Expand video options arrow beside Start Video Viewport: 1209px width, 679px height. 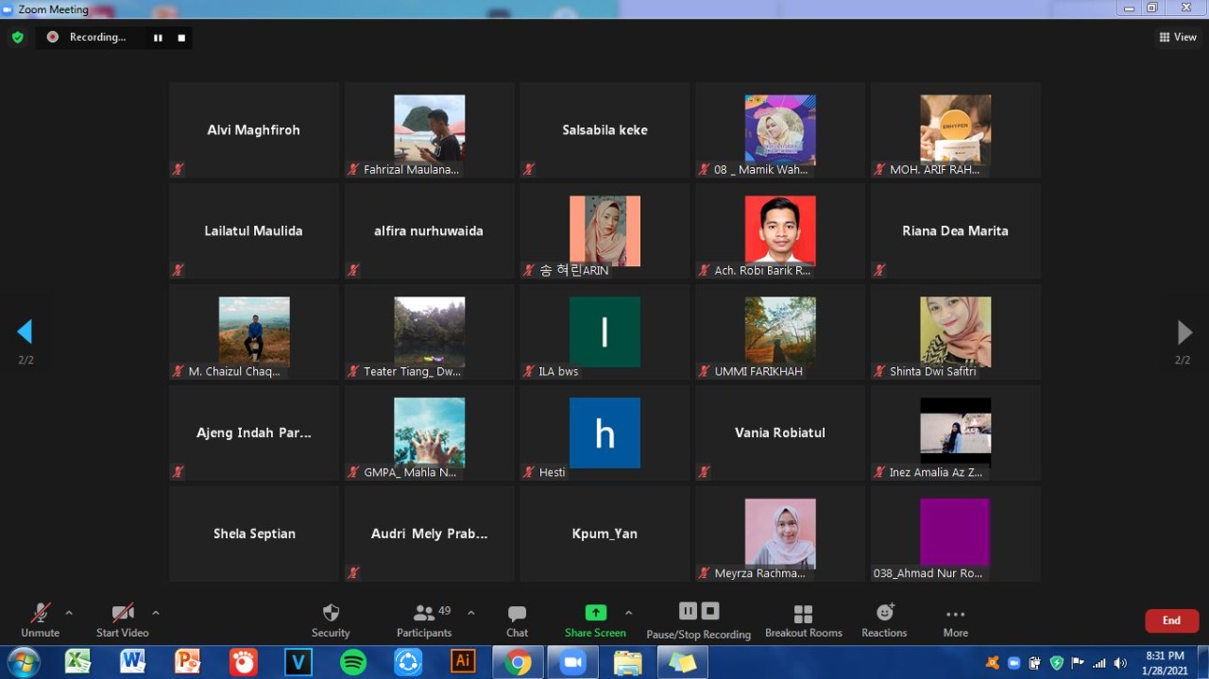(x=156, y=613)
